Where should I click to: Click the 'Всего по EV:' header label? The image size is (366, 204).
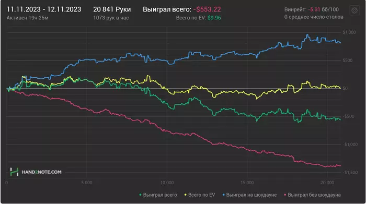[191, 18]
